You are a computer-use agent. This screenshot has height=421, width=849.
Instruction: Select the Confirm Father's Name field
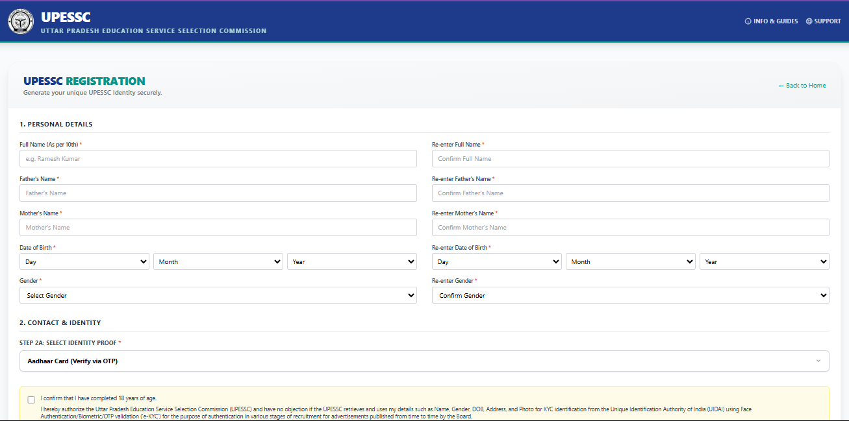[630, 193]
